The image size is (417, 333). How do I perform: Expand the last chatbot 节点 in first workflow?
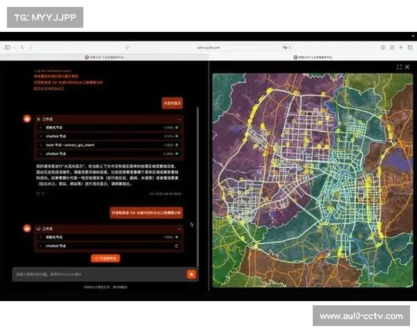tap(109, 154)
